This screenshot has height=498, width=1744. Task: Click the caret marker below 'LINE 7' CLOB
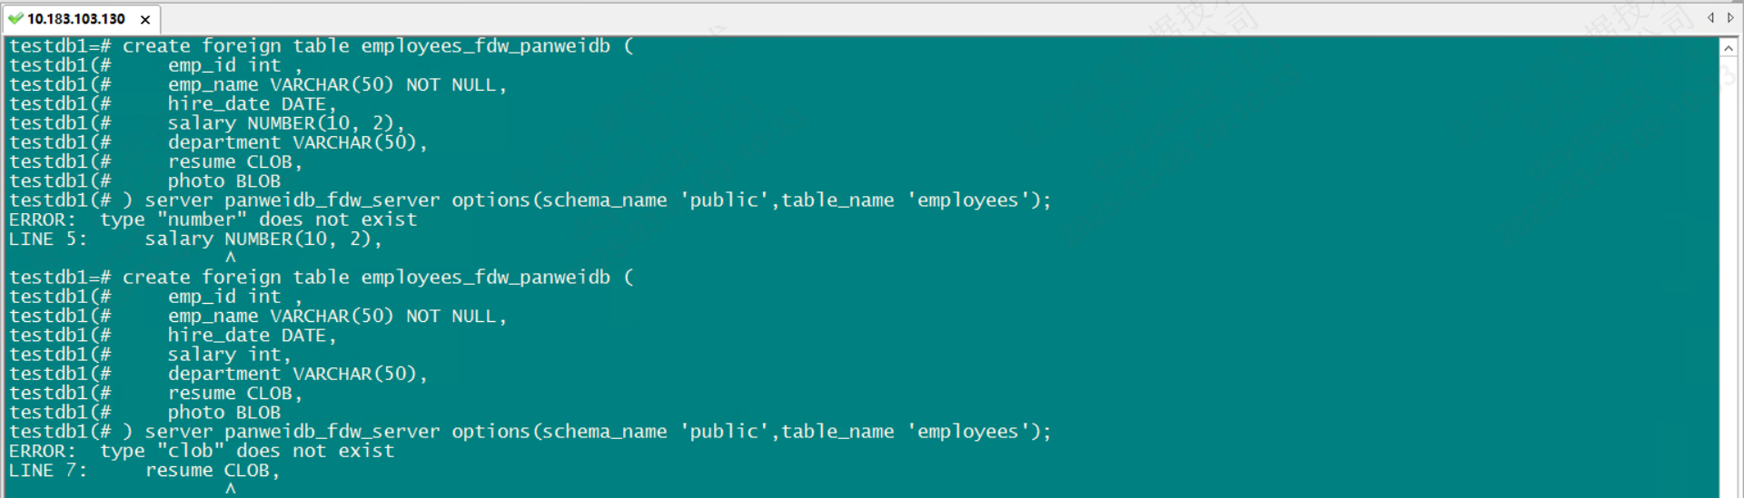pos(231,489)
